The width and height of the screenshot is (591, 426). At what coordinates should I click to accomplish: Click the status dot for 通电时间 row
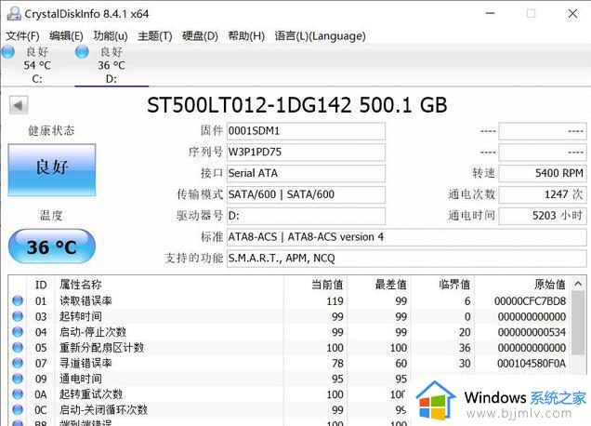coord(17,379)
